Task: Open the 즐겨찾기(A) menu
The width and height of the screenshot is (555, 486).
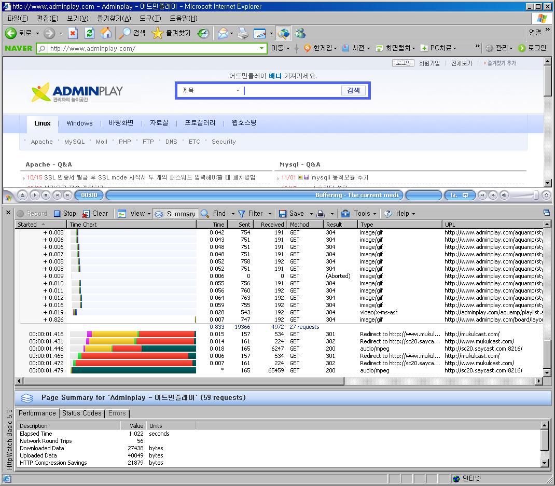Action: (x=114, y=19)
